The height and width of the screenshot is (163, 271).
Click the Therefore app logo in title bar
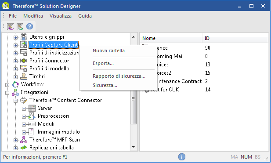[x=6, y=6]
